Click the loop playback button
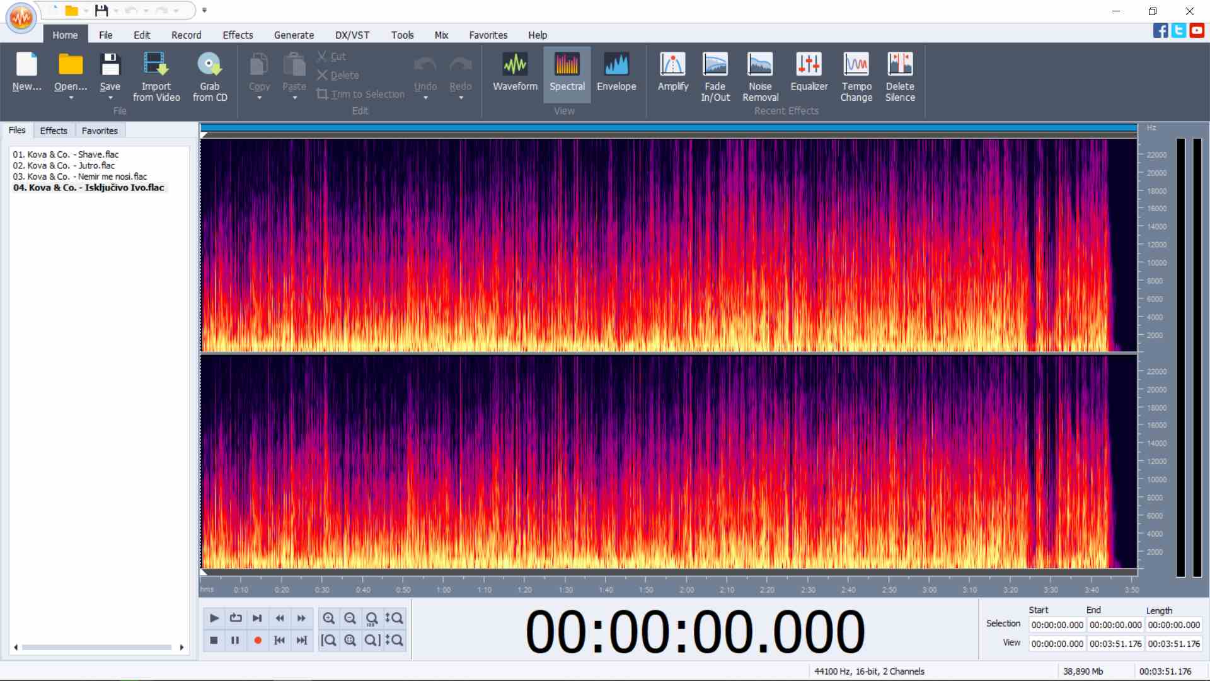Image resolution: width=1210 pixels, height=681 pixels. point(236,618)
